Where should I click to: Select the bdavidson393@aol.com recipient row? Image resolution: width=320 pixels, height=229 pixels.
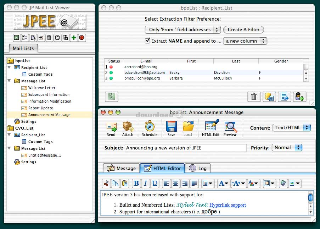204,72
